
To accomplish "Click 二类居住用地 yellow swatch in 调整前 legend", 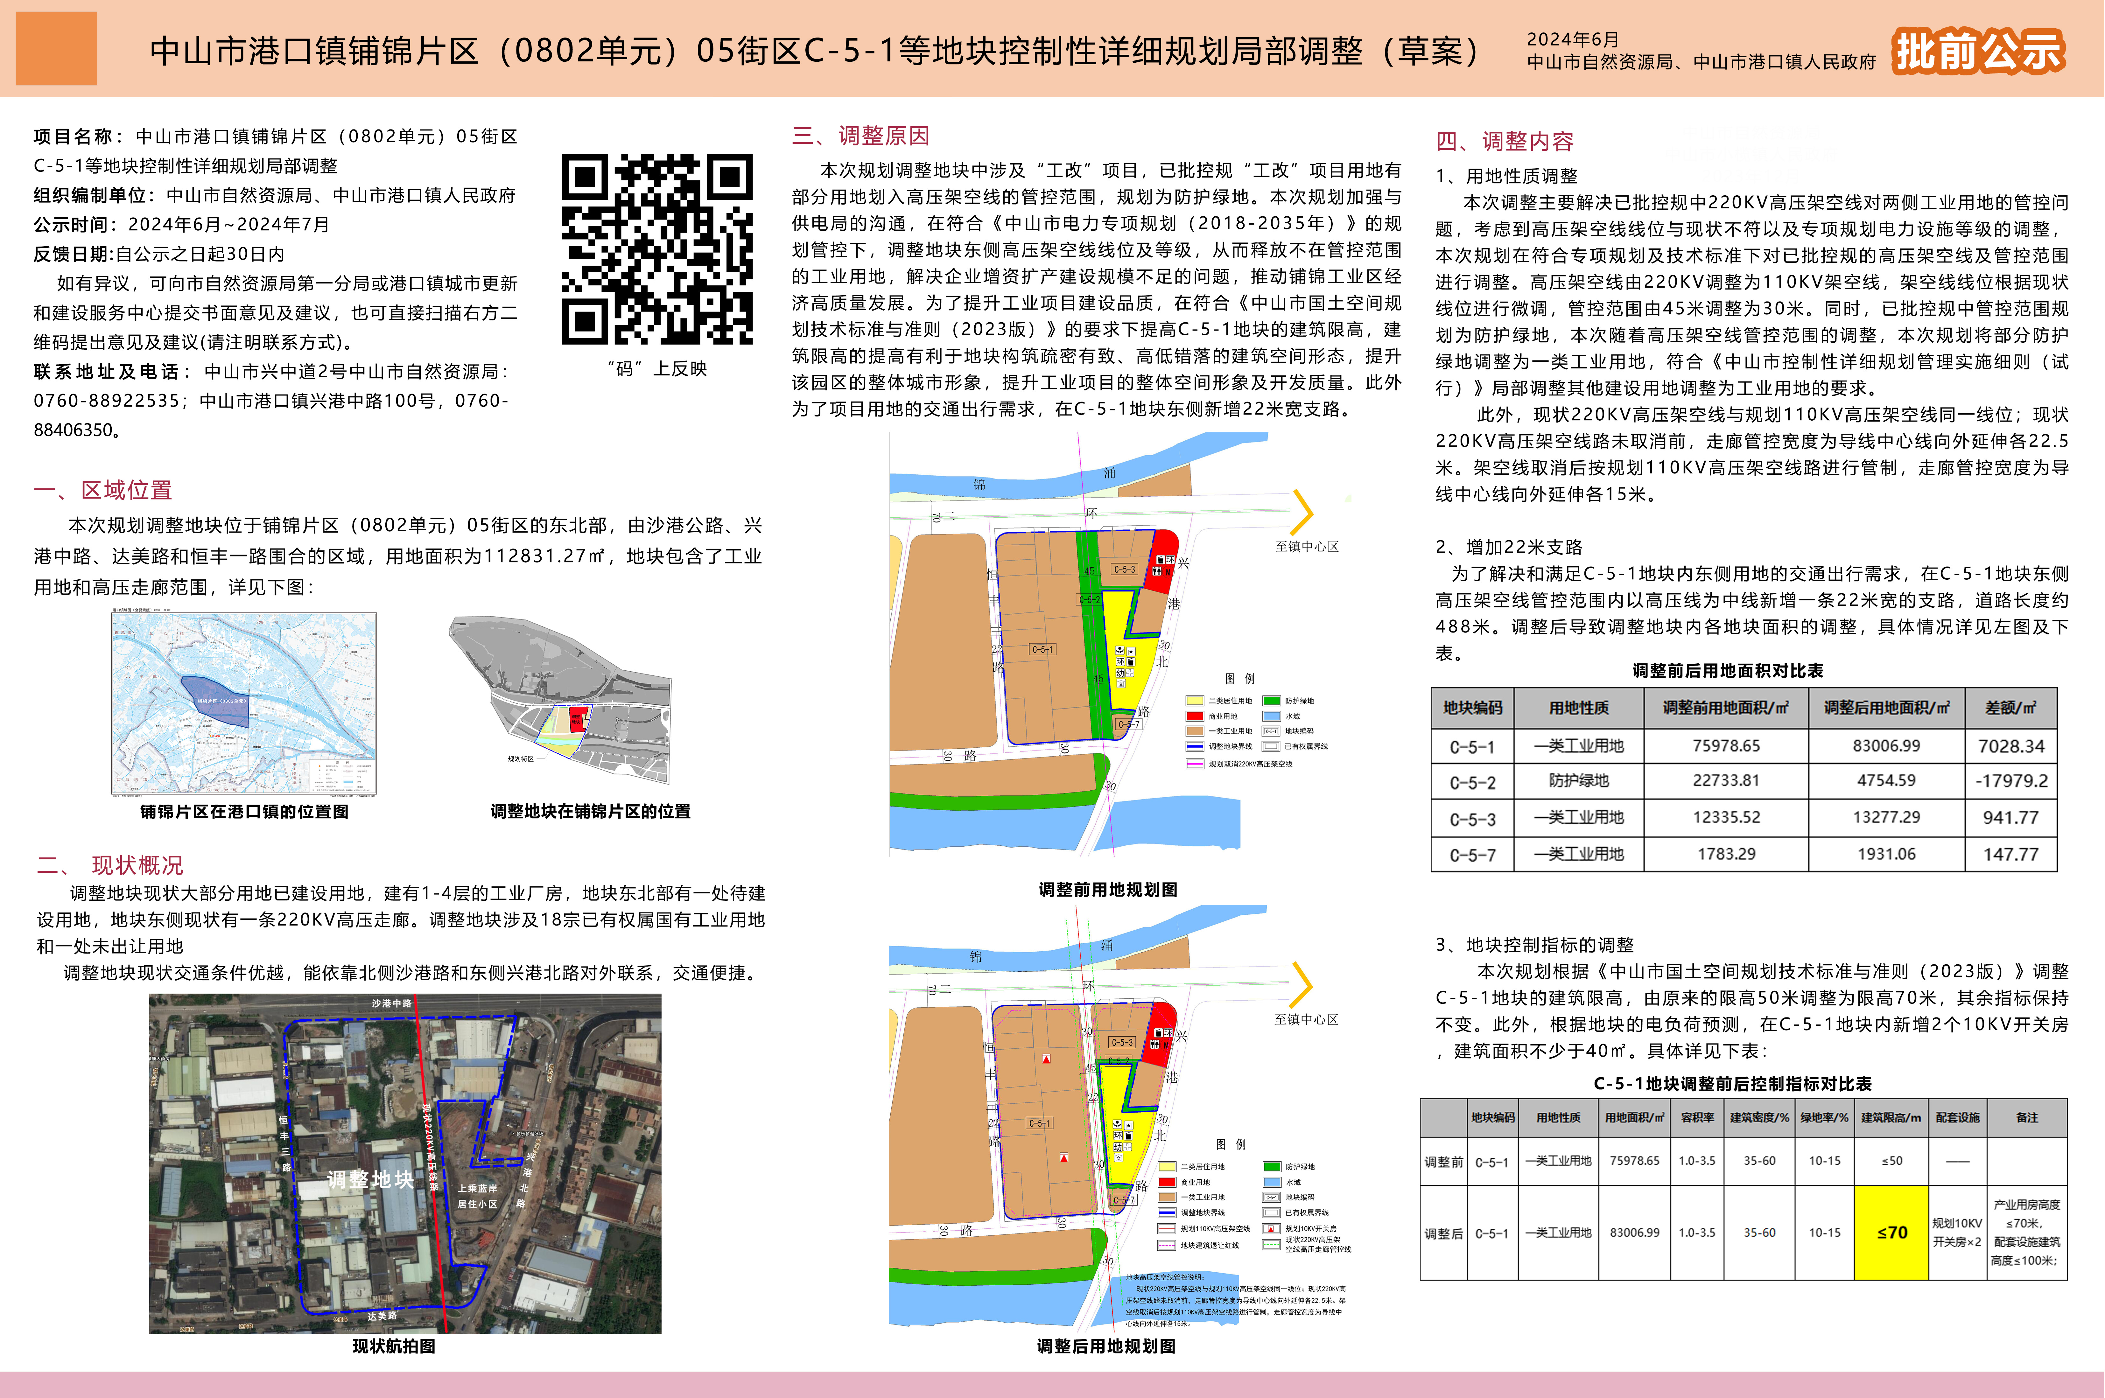I will 1195,701.
